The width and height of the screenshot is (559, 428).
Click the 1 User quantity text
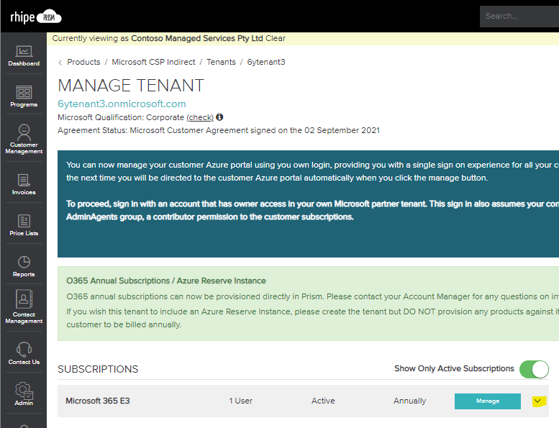[x=240, y=401]
